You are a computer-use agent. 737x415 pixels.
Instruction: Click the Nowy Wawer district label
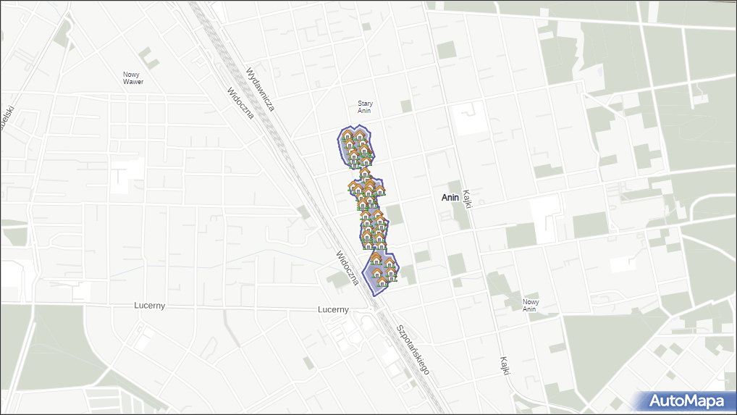(132, 78)
